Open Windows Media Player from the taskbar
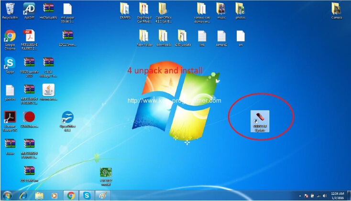Image resolution: width=351 pixels, height=201 pixels. (x=54, y=196)
